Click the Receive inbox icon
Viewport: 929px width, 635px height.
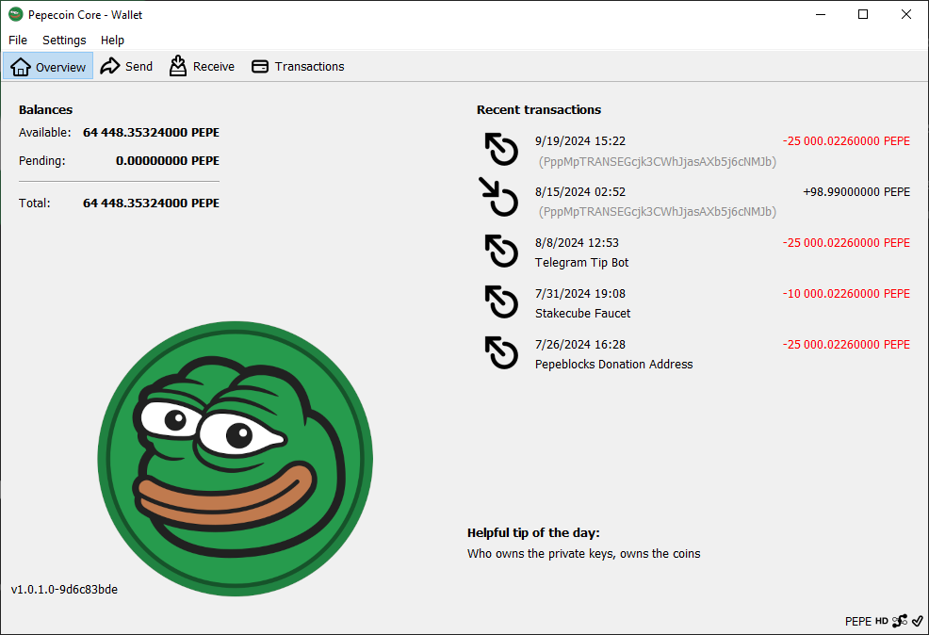tap(178, 66)
